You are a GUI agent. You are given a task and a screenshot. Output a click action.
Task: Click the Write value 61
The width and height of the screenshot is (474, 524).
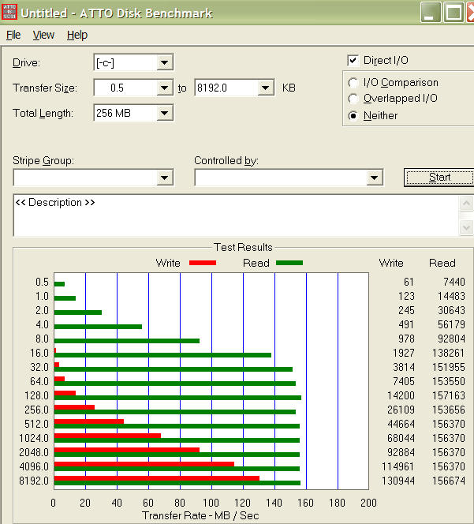click(x=409, y=282)
